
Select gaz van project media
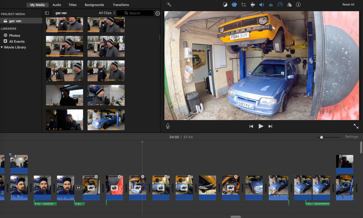[x=21, y=21]
